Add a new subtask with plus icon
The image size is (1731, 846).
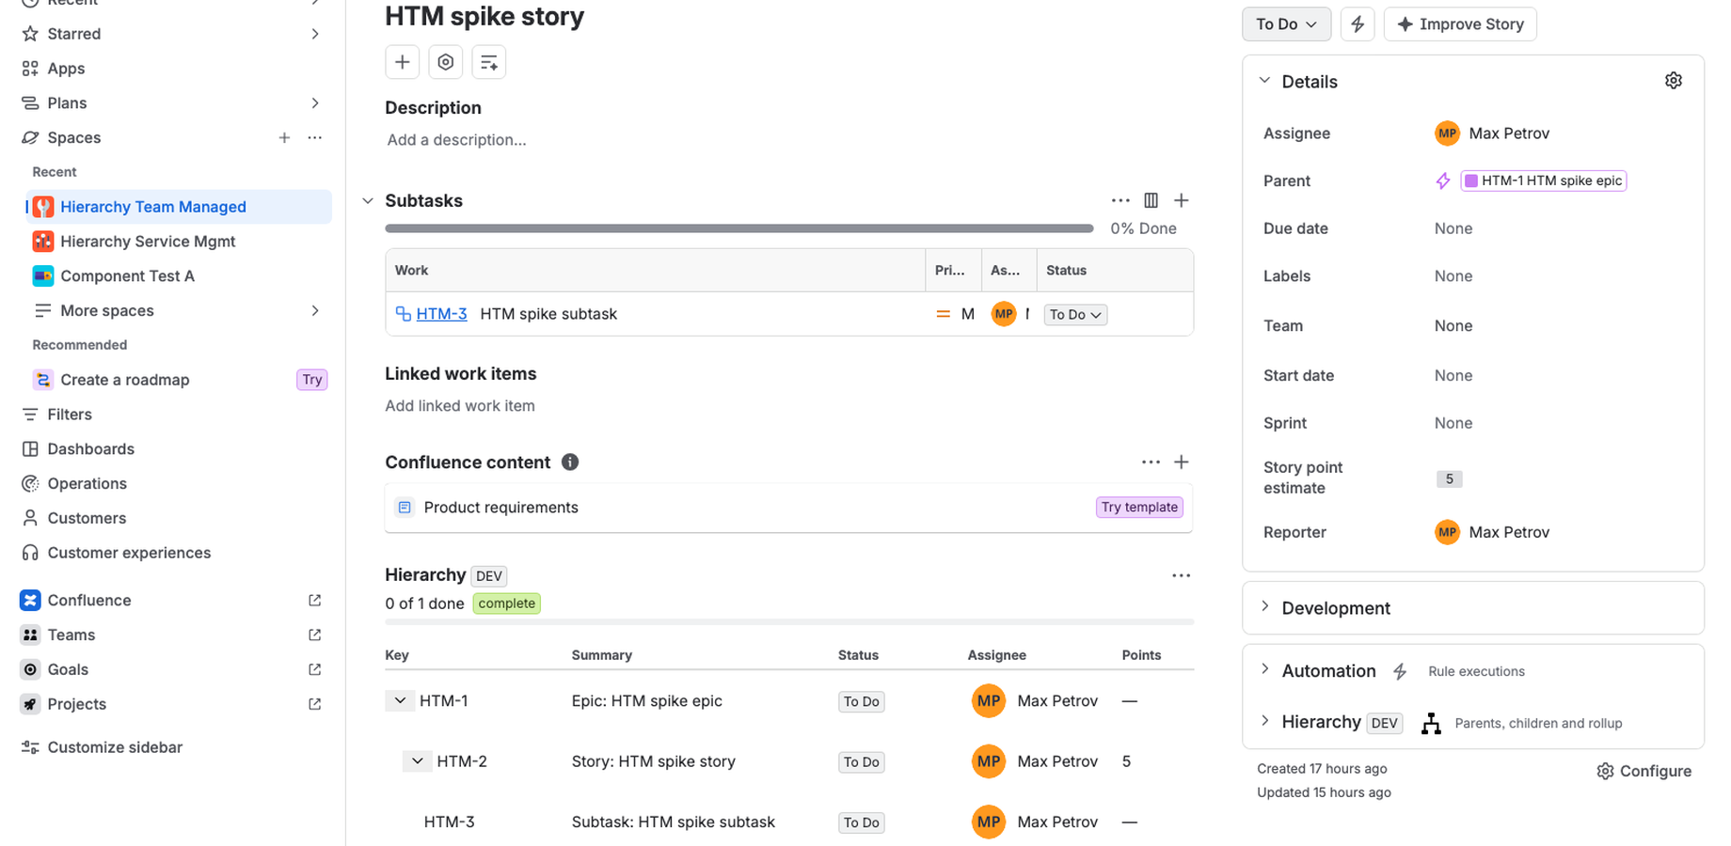[x=1182, y=200]
